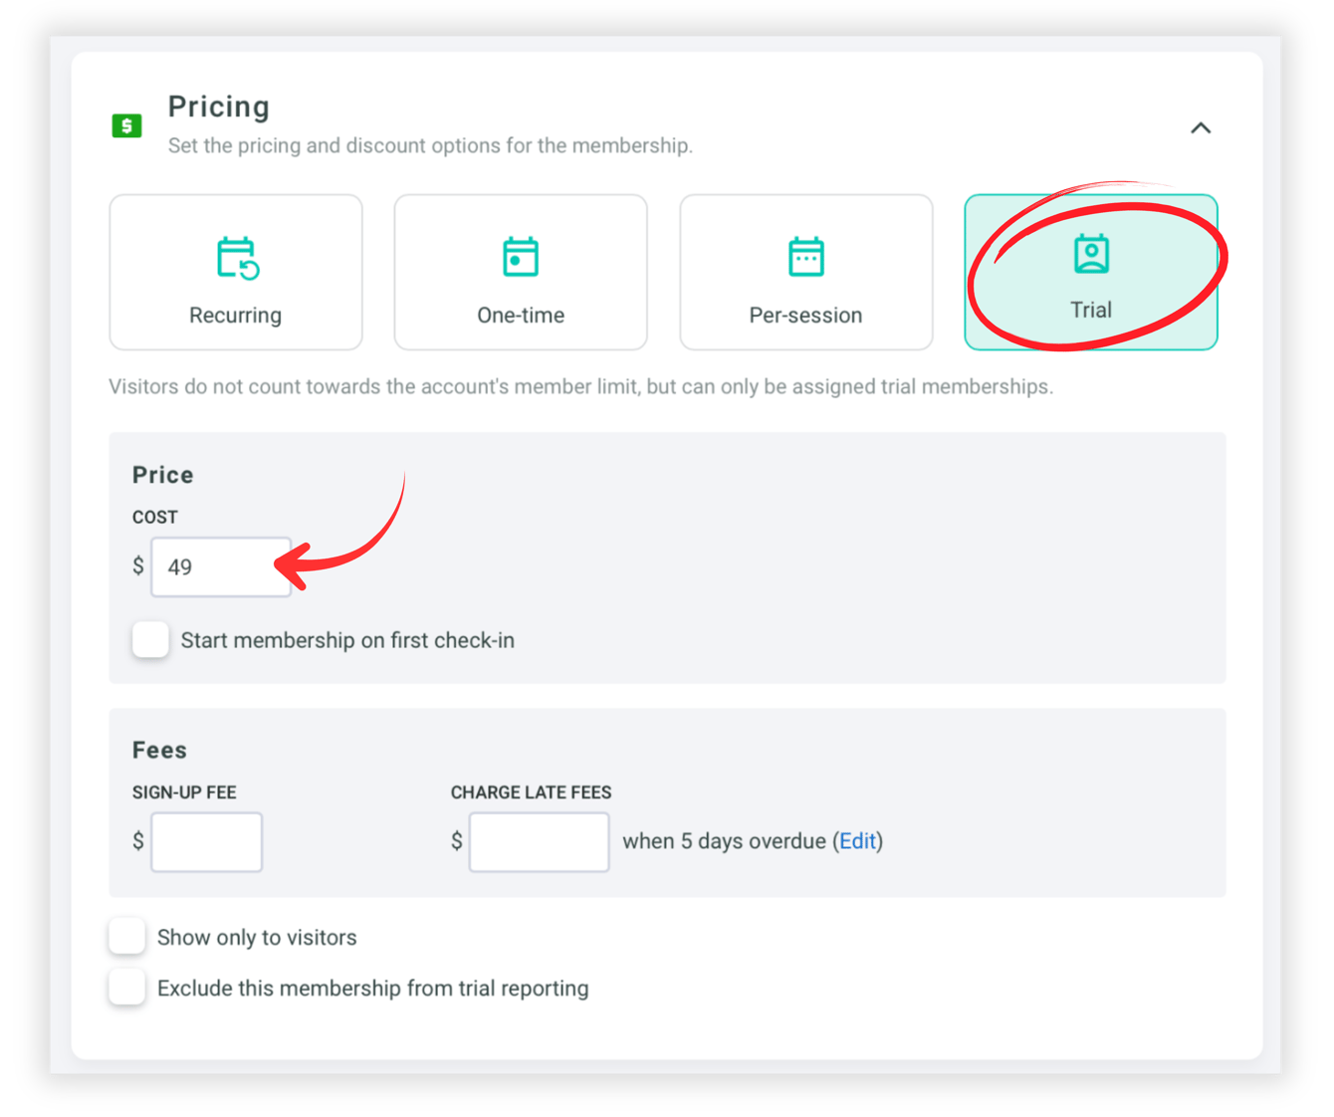The image size is (1334, 1117).
Task: Pick the Per-session pricing label
Action: pos(805,316)
